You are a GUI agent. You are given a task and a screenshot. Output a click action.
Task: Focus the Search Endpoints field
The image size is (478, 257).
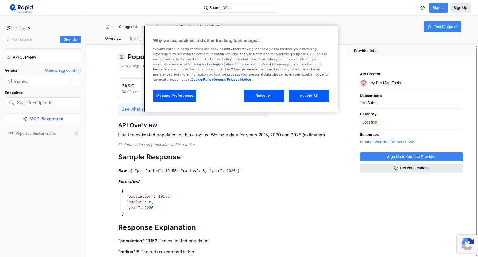click(x=43, y=102)
